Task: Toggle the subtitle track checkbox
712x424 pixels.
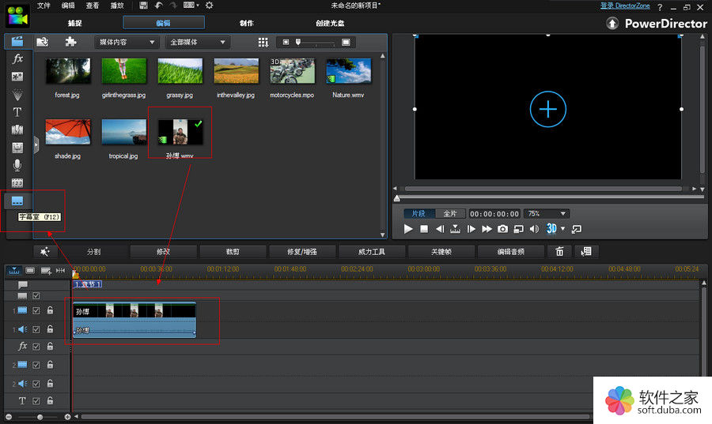Action: [x=36, y=296]
